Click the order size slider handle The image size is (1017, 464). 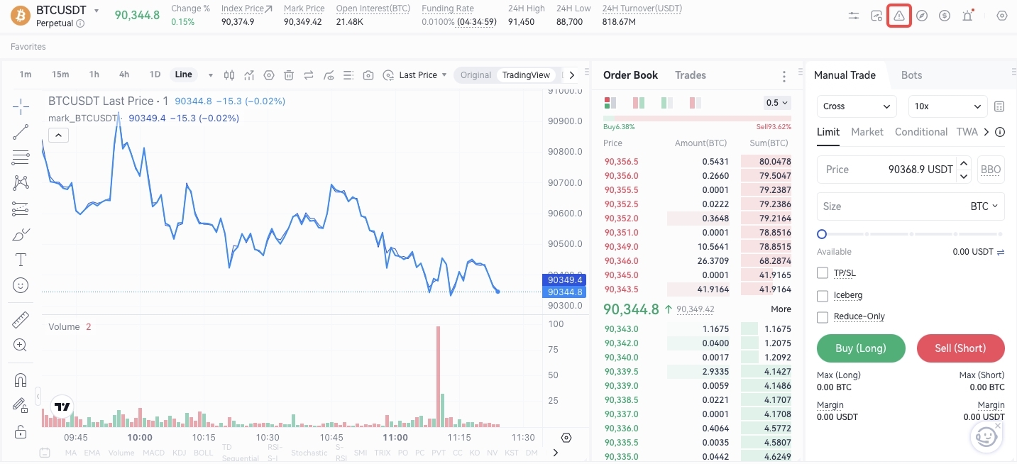(x=822, y=234)
